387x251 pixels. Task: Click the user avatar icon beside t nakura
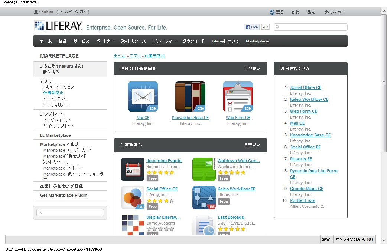pos(36,12)
